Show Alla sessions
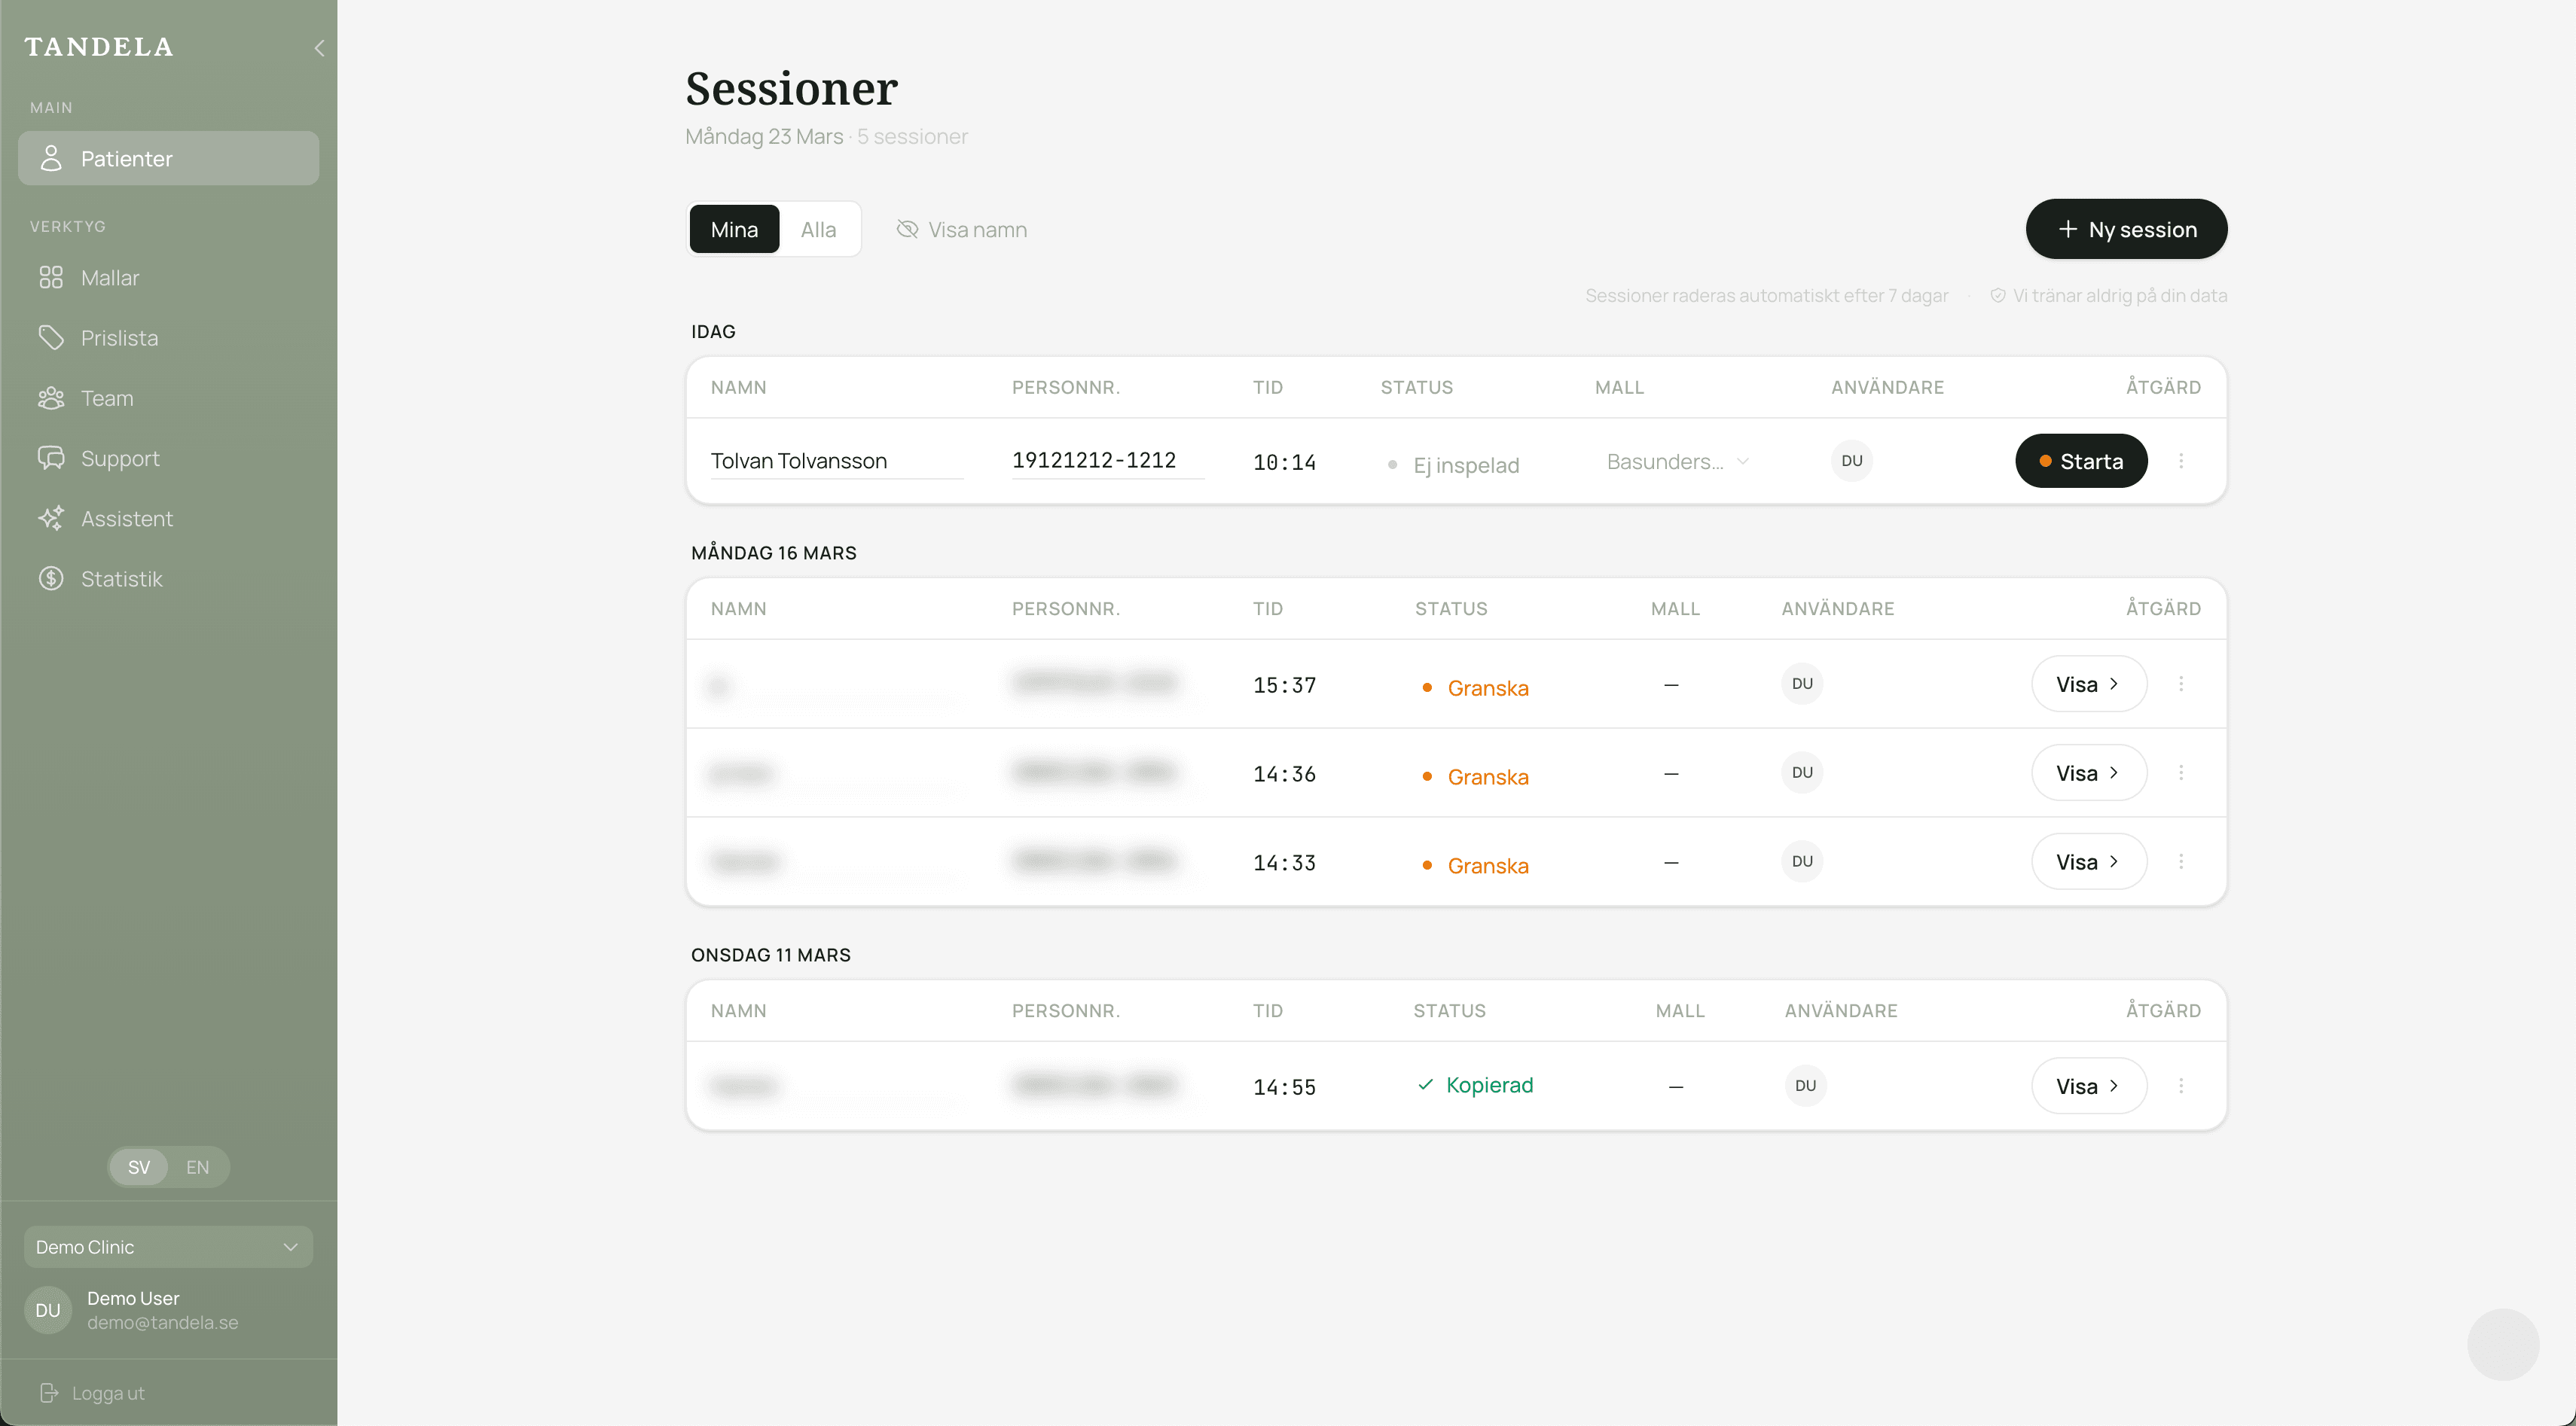The height and width of the screenshot is (1426, 2576). (818, 230)
